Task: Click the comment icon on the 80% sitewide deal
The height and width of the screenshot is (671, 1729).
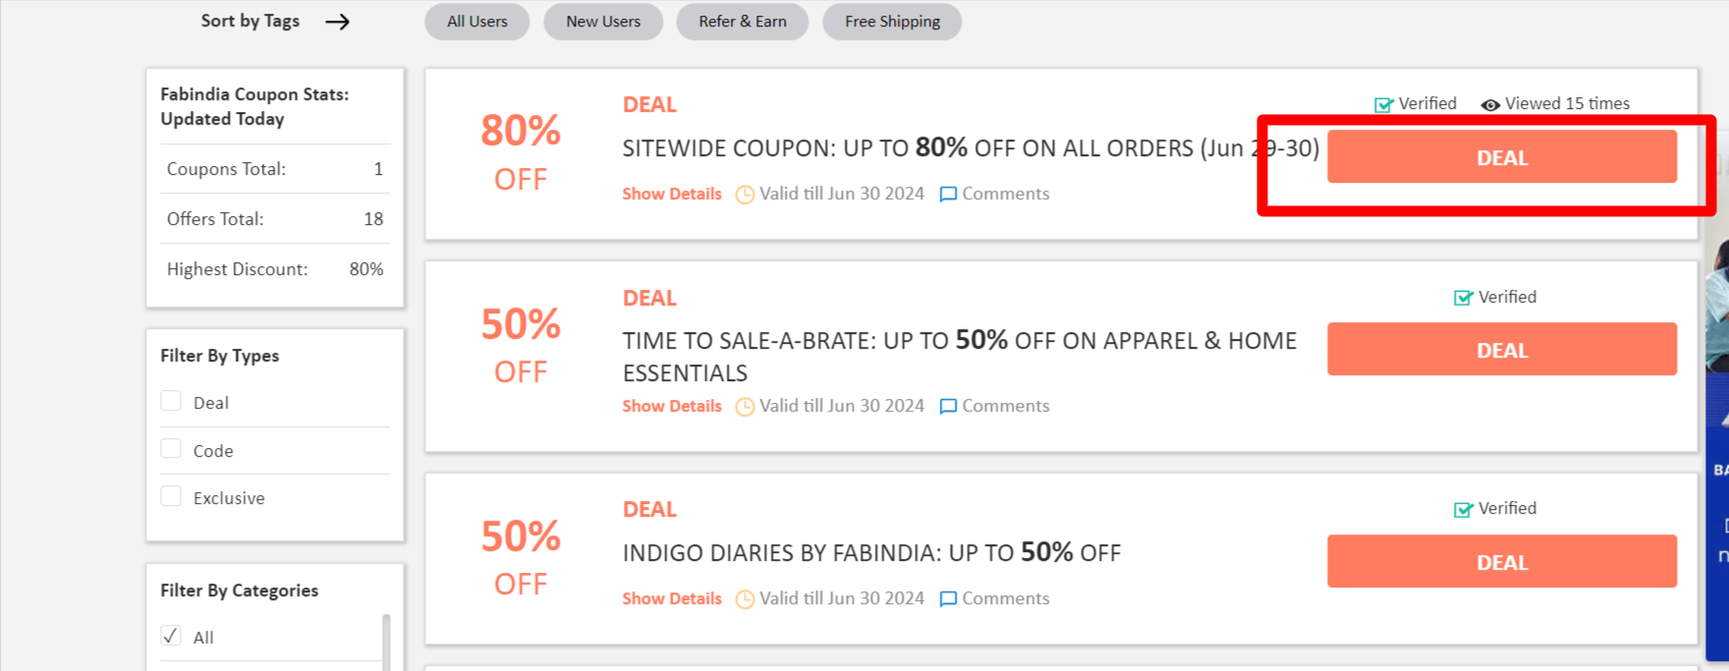Action: pos(948,195)
